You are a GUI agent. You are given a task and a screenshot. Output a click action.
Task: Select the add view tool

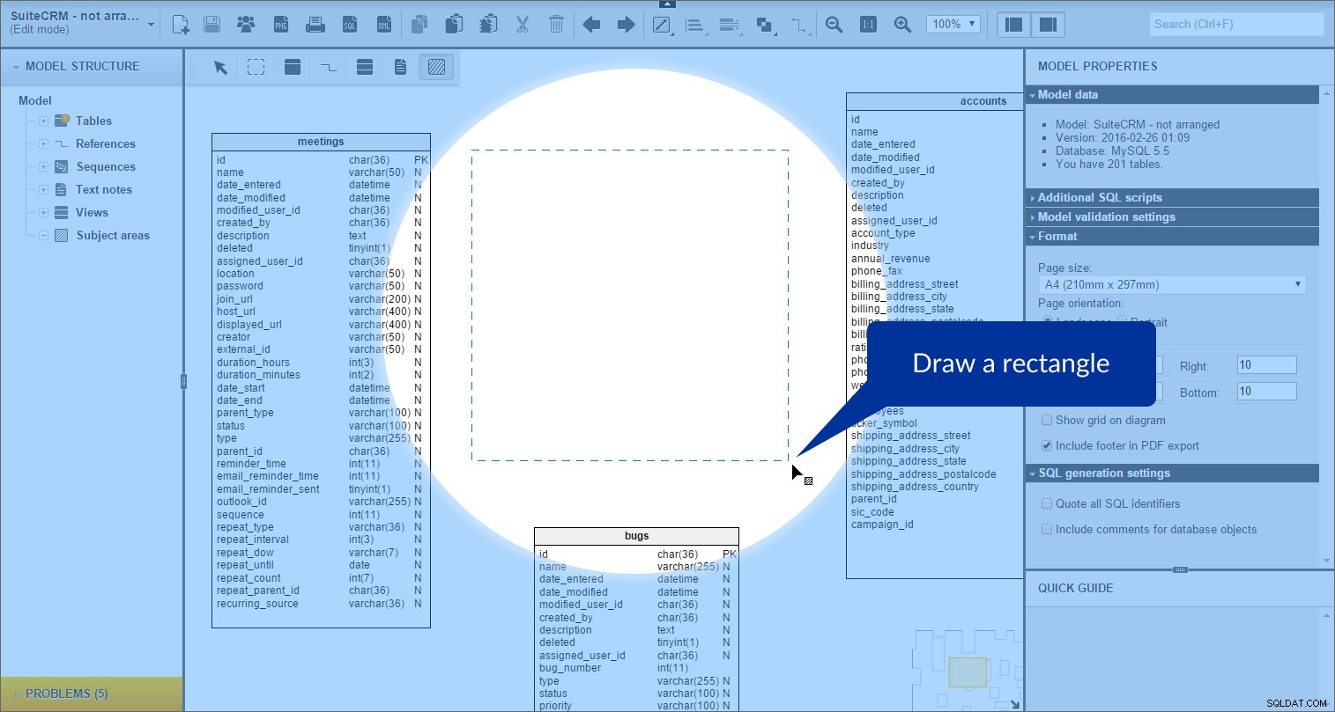365,67
